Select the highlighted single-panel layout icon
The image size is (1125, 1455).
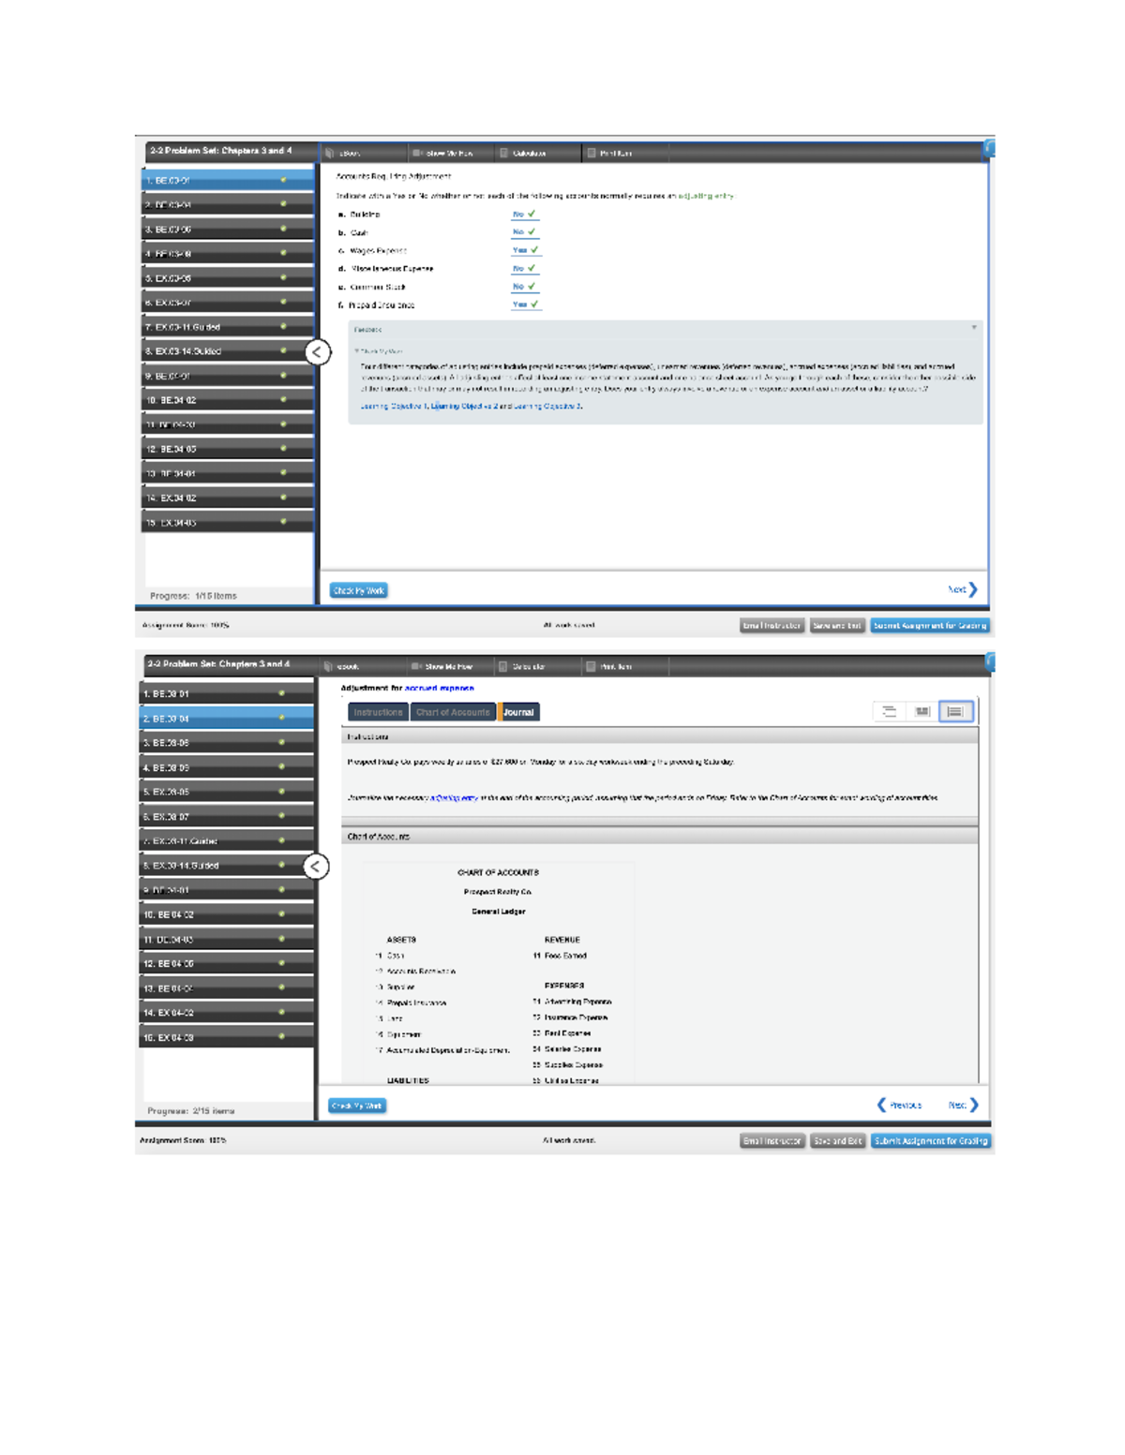point(955,712)
